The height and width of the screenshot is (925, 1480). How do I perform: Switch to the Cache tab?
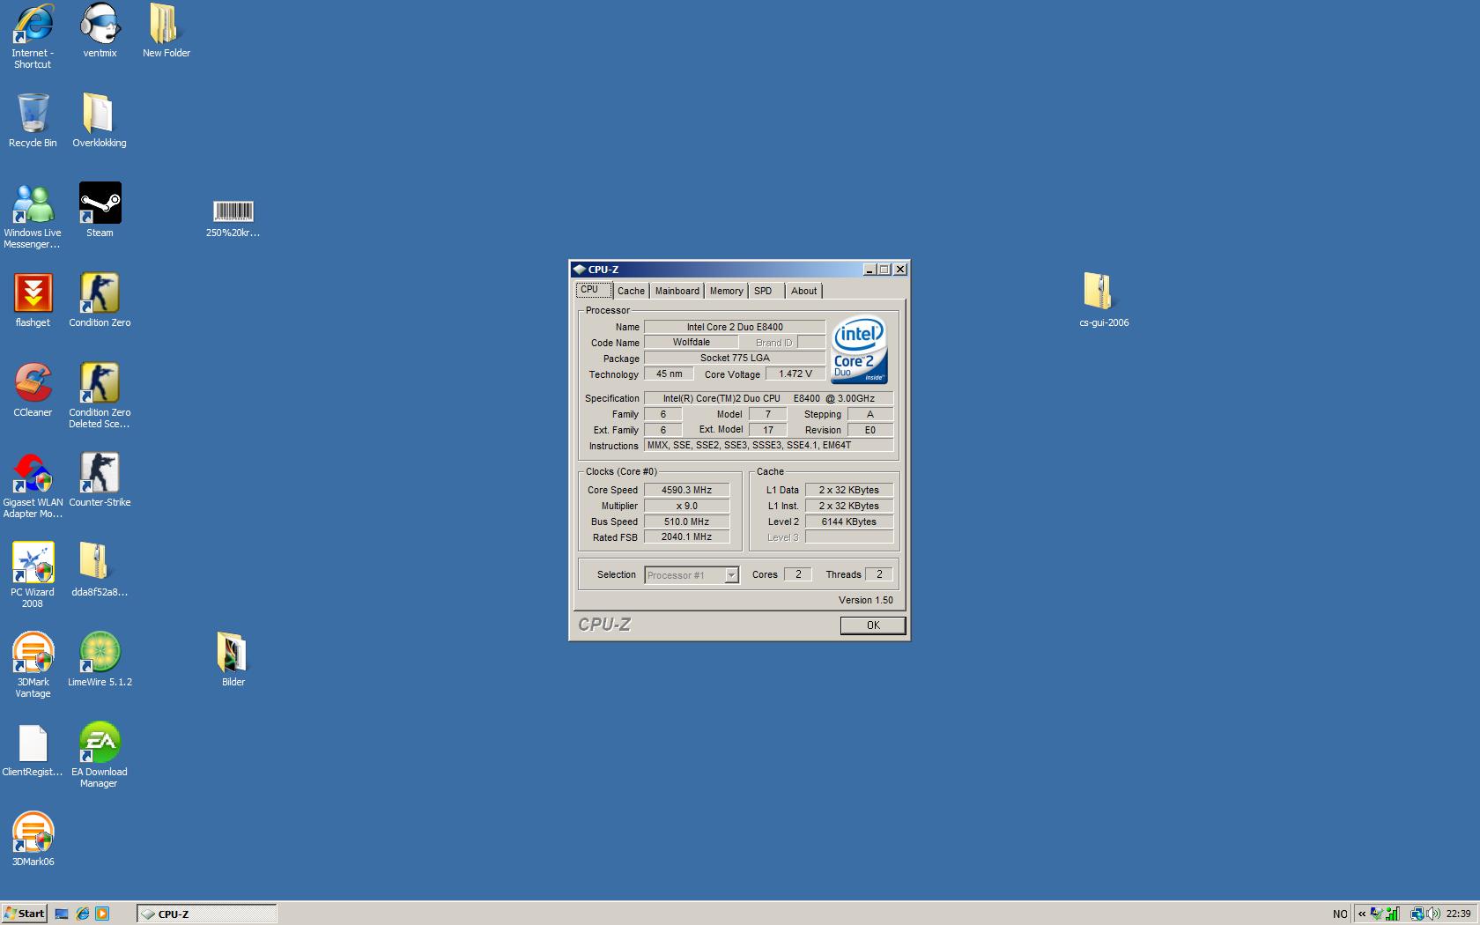(631, 291)
